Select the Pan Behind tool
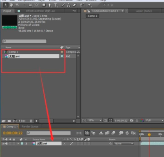 [37, 5]
